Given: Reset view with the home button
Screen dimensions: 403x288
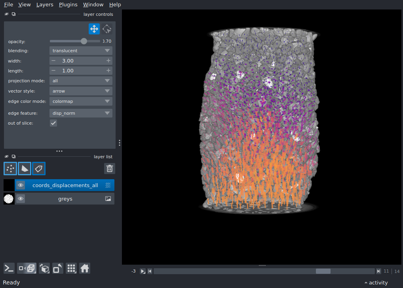Looking at the screenshot, I should (85, 268).
